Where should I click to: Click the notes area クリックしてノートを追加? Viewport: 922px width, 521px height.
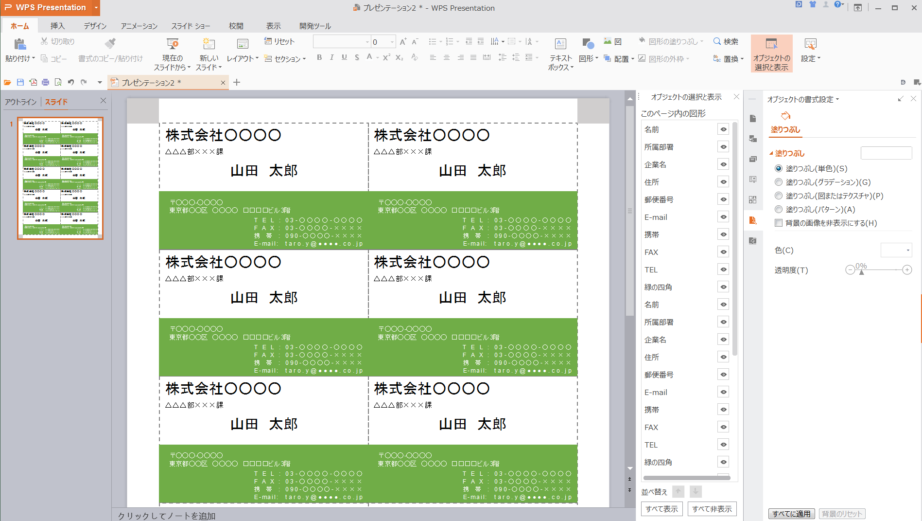click(167, 516)
